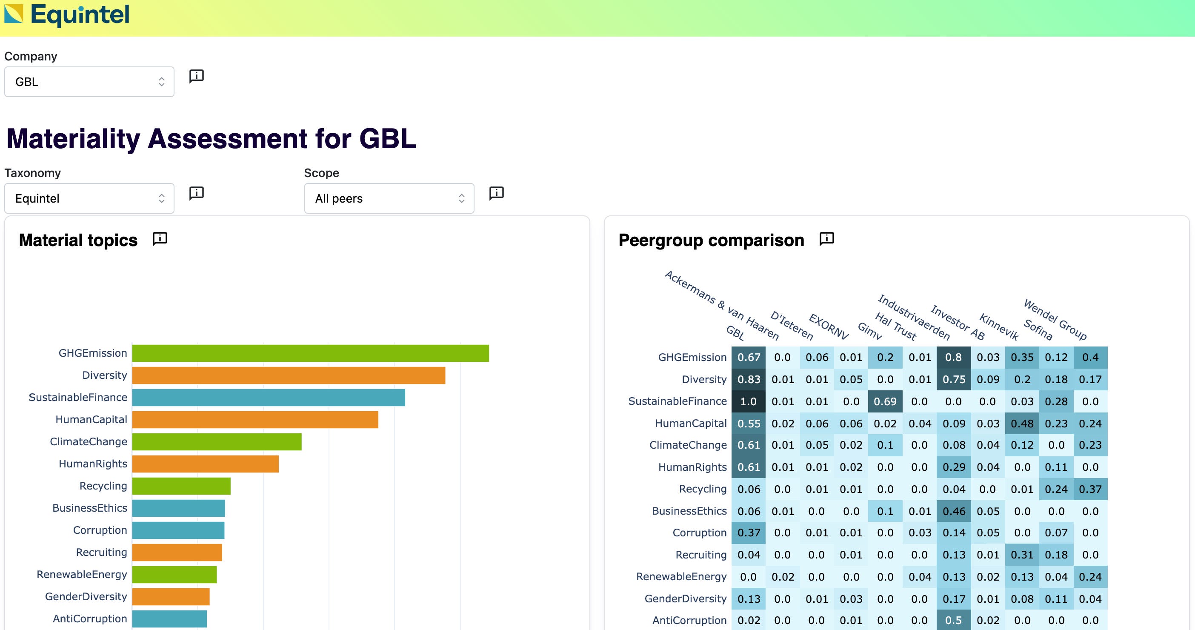1195x630 pixels.
Task: Click the Recycling green bar
Action: [x=181, y=486]
